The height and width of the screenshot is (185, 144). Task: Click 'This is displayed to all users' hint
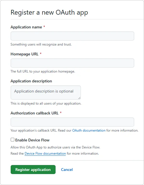(46, 103)
